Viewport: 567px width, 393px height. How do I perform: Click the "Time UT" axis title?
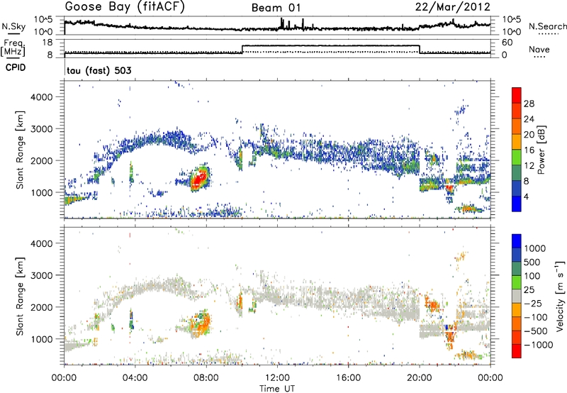(277, 389)
